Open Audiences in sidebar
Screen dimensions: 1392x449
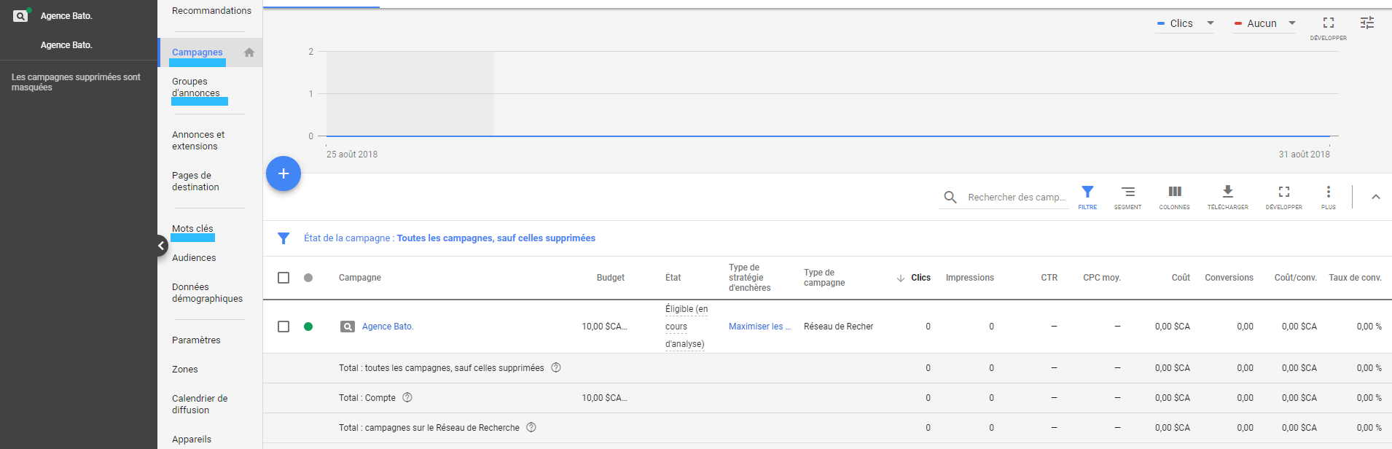tap(194, 258)
